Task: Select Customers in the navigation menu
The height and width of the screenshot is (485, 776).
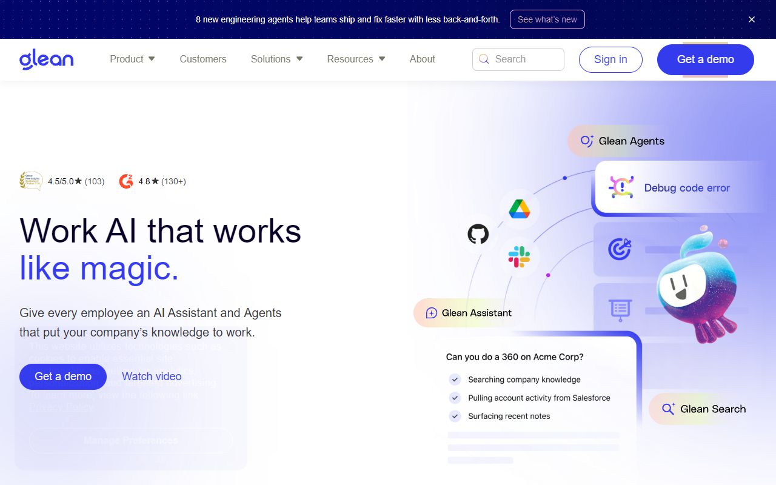Action: coord(202,59)
